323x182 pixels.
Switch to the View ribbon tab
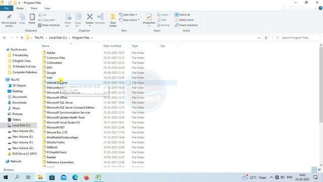(x=47, y=8)
